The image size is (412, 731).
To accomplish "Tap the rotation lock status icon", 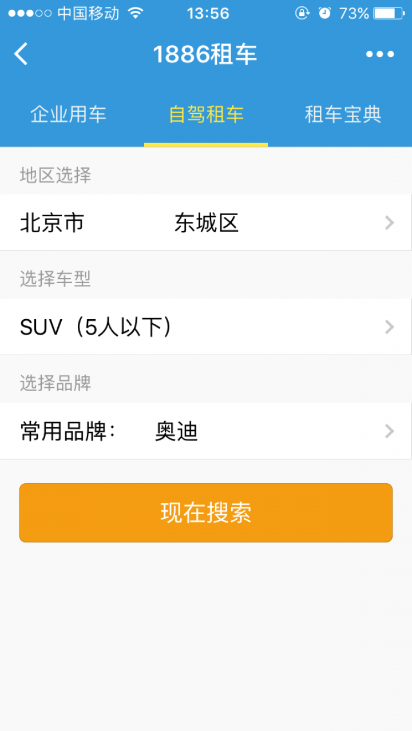I will [x=302, y=13].
